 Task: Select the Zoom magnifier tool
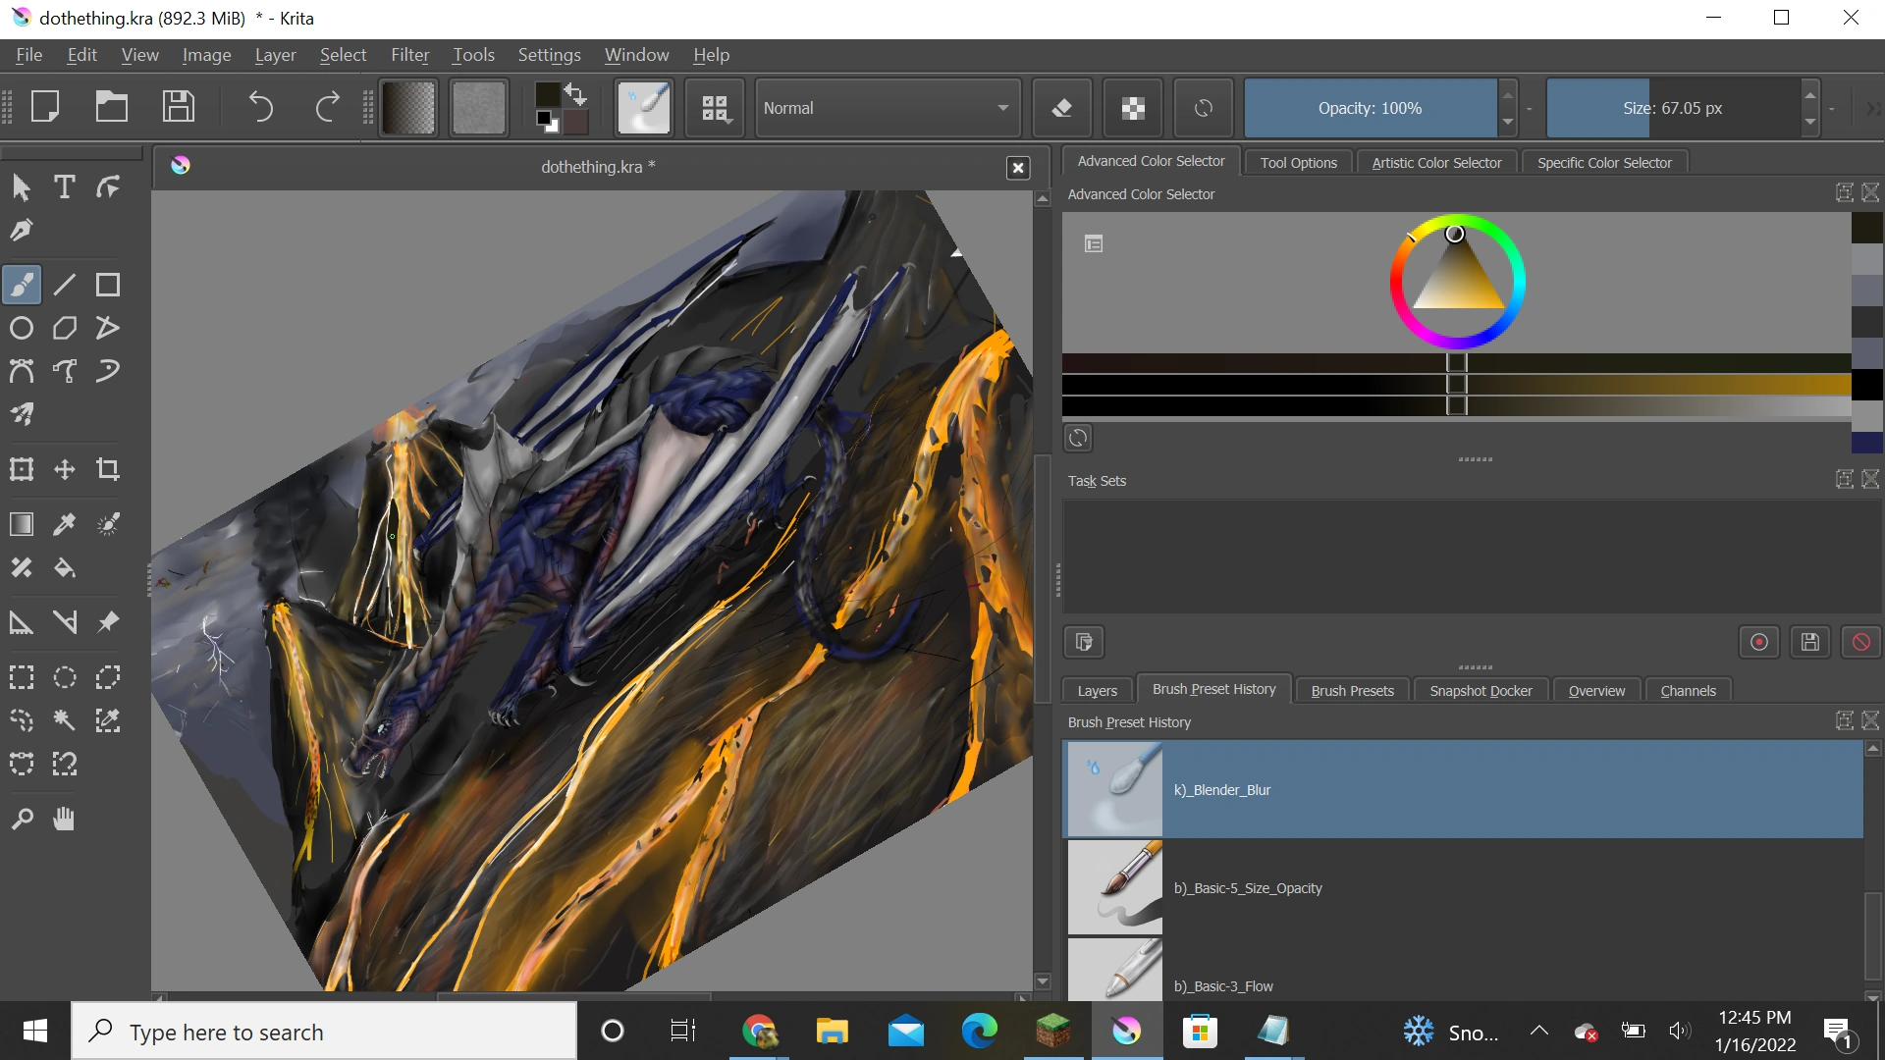(x=22, y=819)
